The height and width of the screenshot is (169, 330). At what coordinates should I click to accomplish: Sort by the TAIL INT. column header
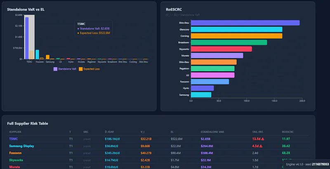pyautogui.click(x=258, y=132)
